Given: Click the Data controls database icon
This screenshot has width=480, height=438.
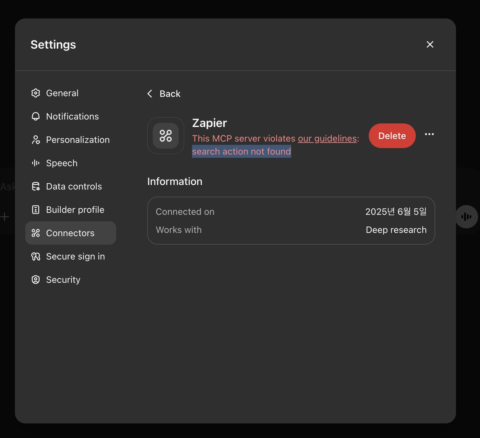Looking at the screenshot, I should point(36,187).
